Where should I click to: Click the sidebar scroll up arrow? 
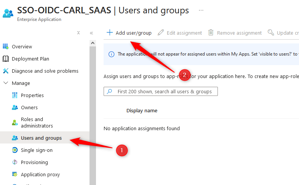(x=93, y=43)
